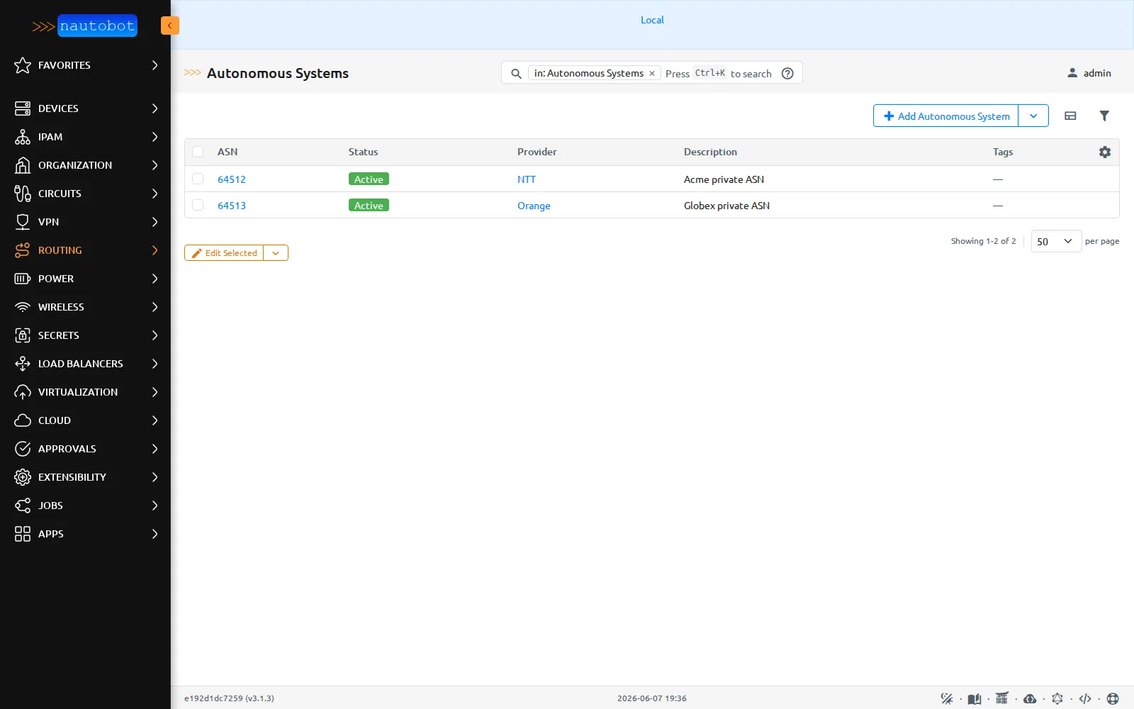Click the Extensibility gear icon

click(23, 477)
